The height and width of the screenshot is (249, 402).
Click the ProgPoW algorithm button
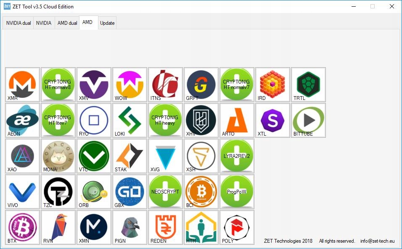coord(237,191)
